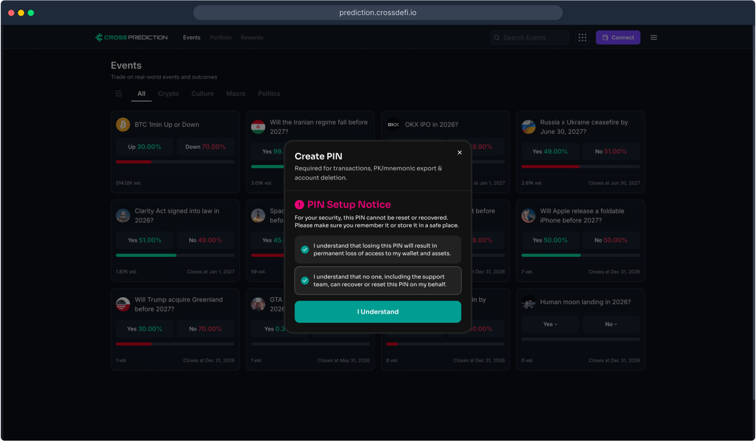Select Yes 51.00% on Clarity Act card
Viewport: 756px width, 441px height.
point(145,240)
